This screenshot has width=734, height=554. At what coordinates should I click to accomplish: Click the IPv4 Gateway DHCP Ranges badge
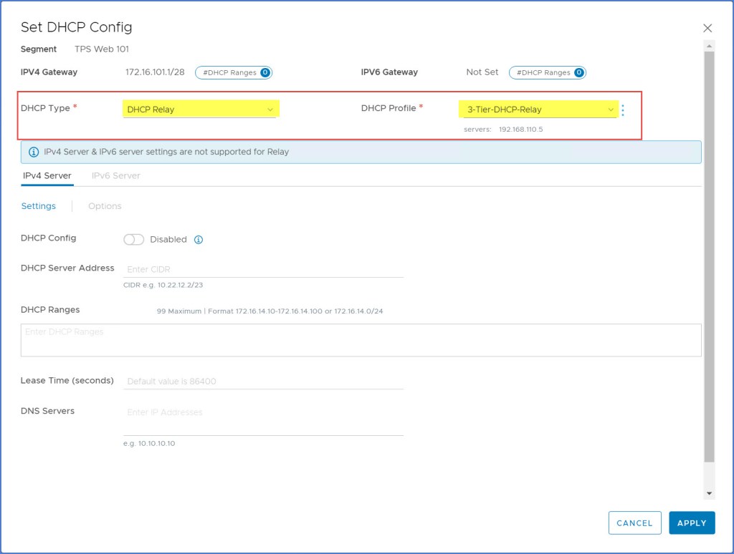pyautogui.click(x=234, y=72)
